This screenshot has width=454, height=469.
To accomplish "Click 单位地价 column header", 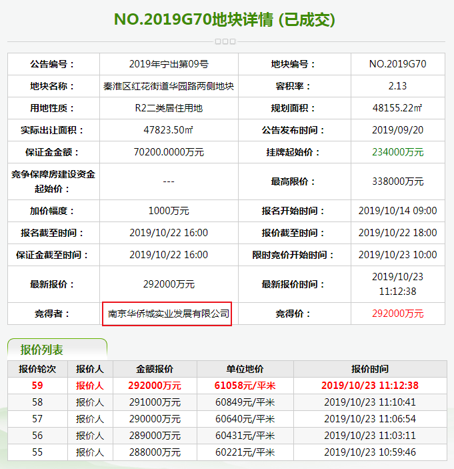I will 245,369.
